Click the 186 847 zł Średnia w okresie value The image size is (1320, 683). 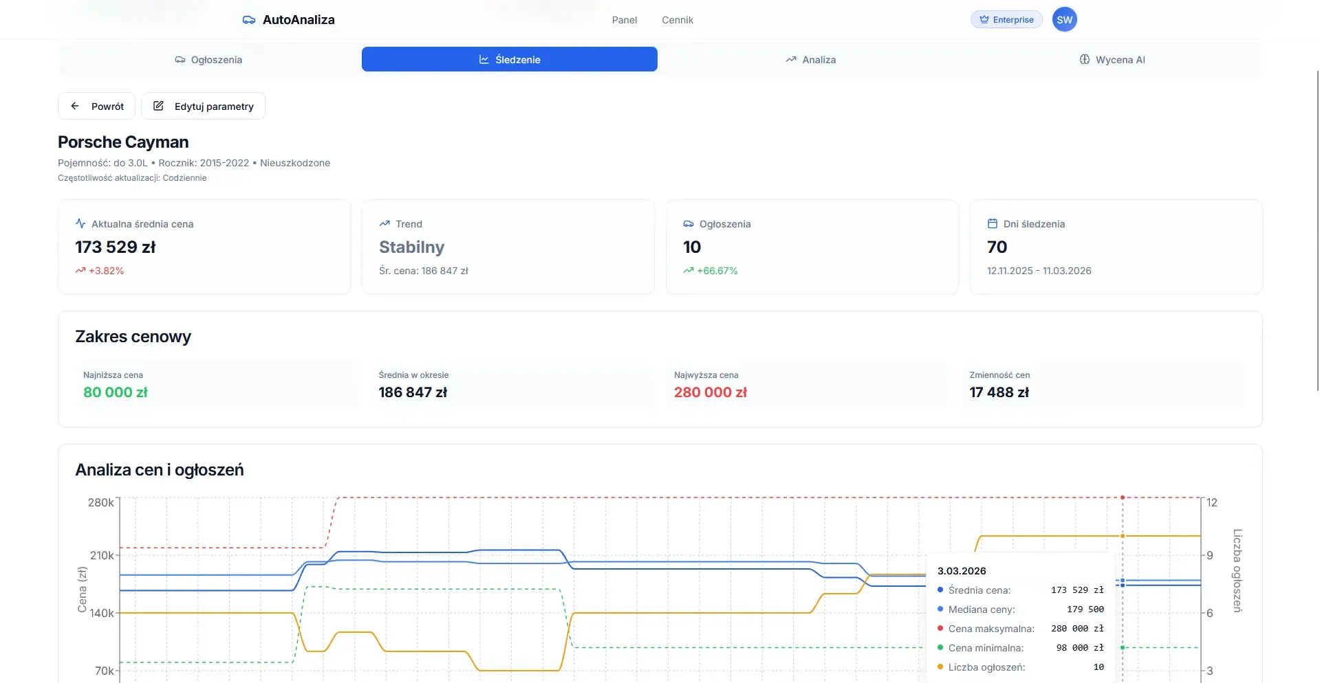pos(413,392)
